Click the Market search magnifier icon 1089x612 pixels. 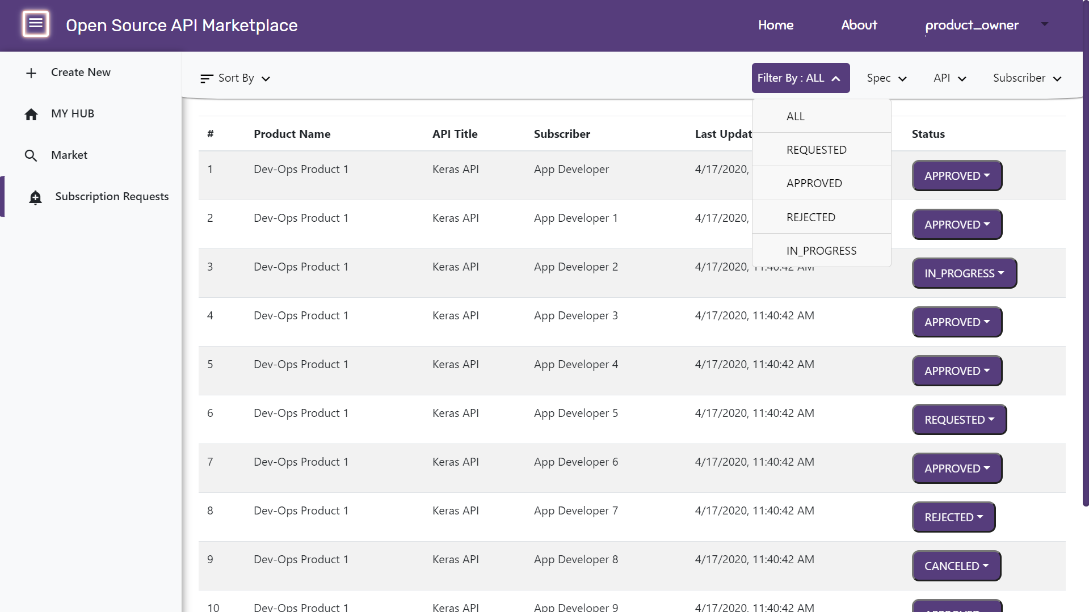31,156
